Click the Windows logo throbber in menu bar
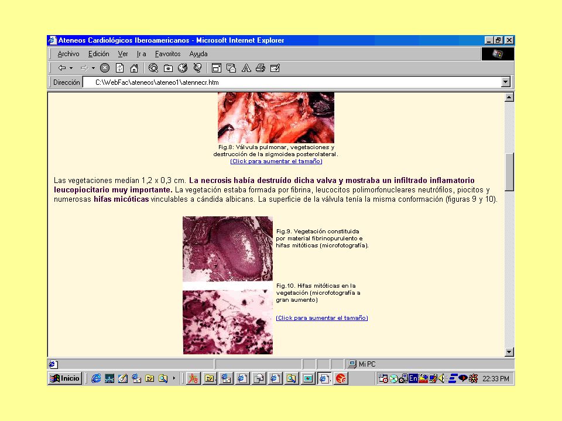The image size is (562, 421). [498, 54]
